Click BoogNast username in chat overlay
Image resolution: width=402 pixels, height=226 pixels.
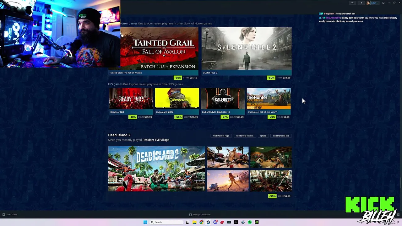click(329, 14)
